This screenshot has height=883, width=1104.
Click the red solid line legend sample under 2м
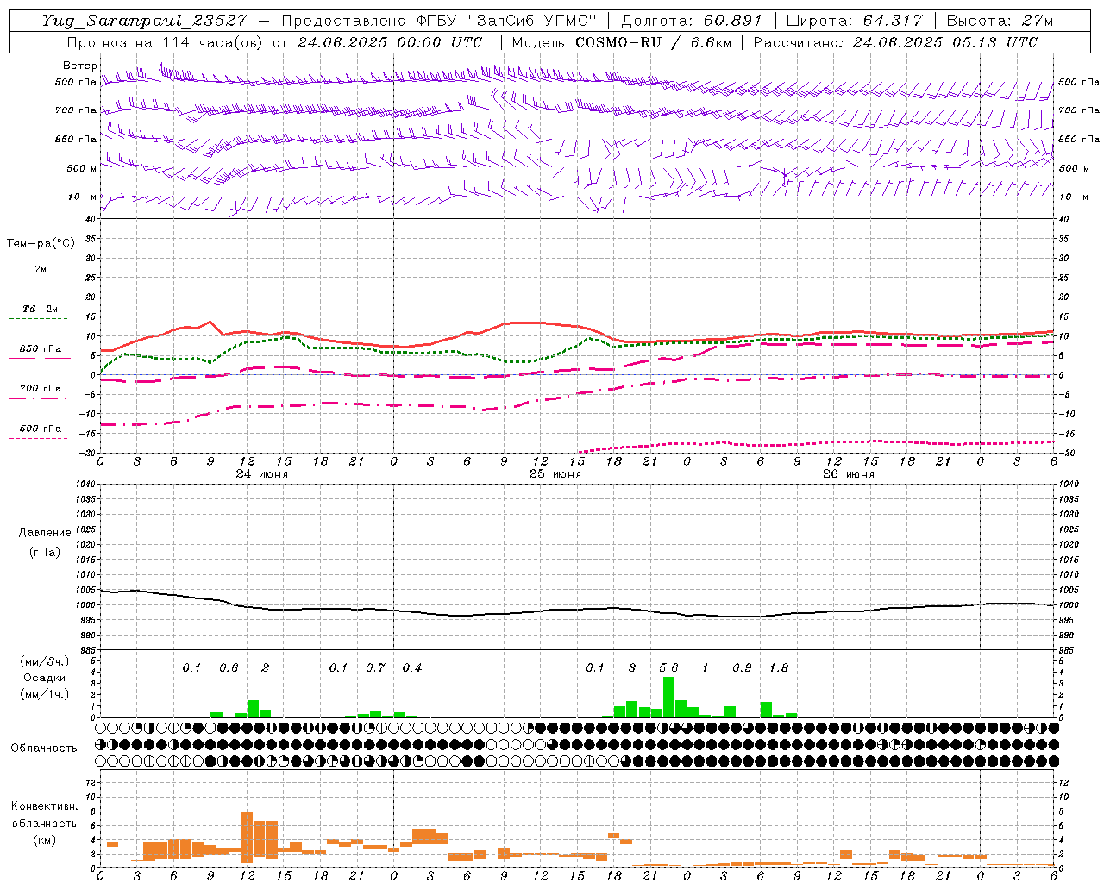(40, 279)
